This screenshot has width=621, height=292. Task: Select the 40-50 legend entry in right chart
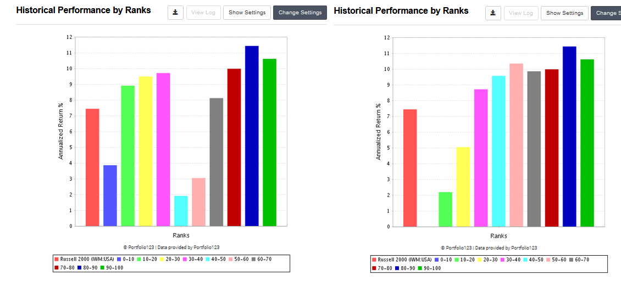click(535, 260)
